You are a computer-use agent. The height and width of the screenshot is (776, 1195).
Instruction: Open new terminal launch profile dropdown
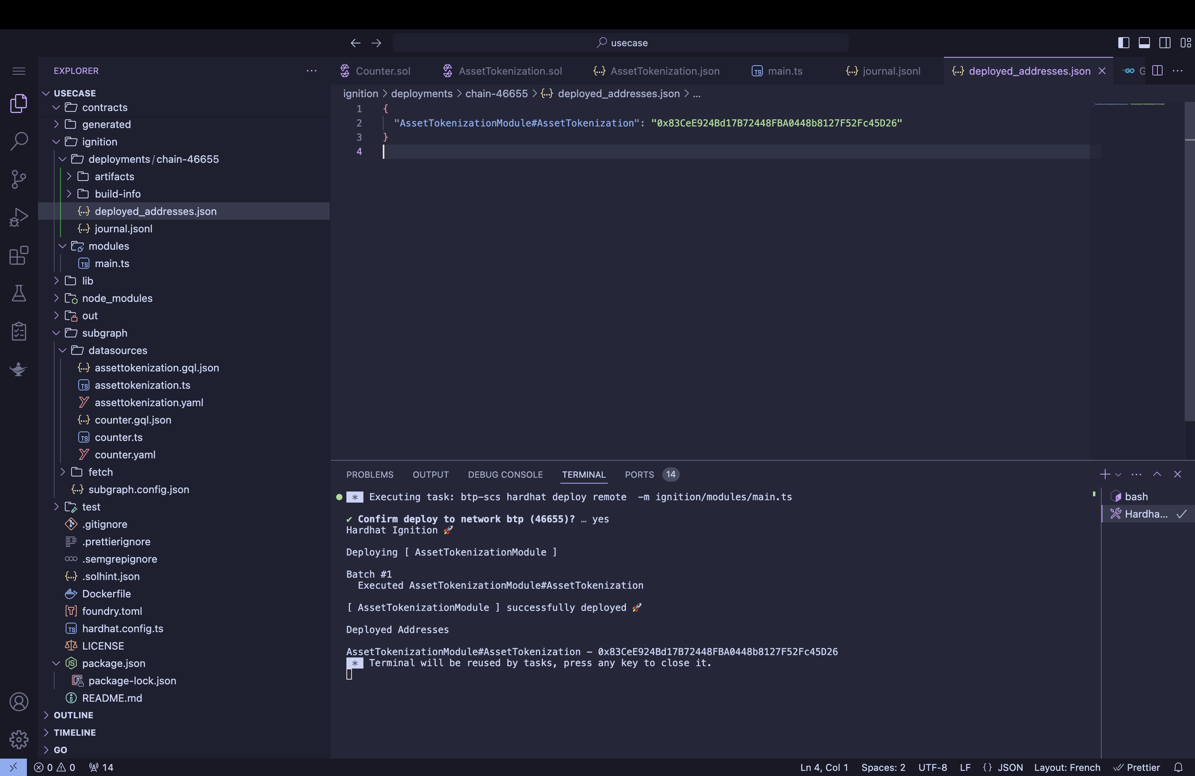[x=1118, y=475]
